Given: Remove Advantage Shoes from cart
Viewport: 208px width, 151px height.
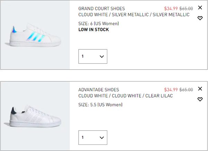Looking at the screenshot, I should [200, 89].
